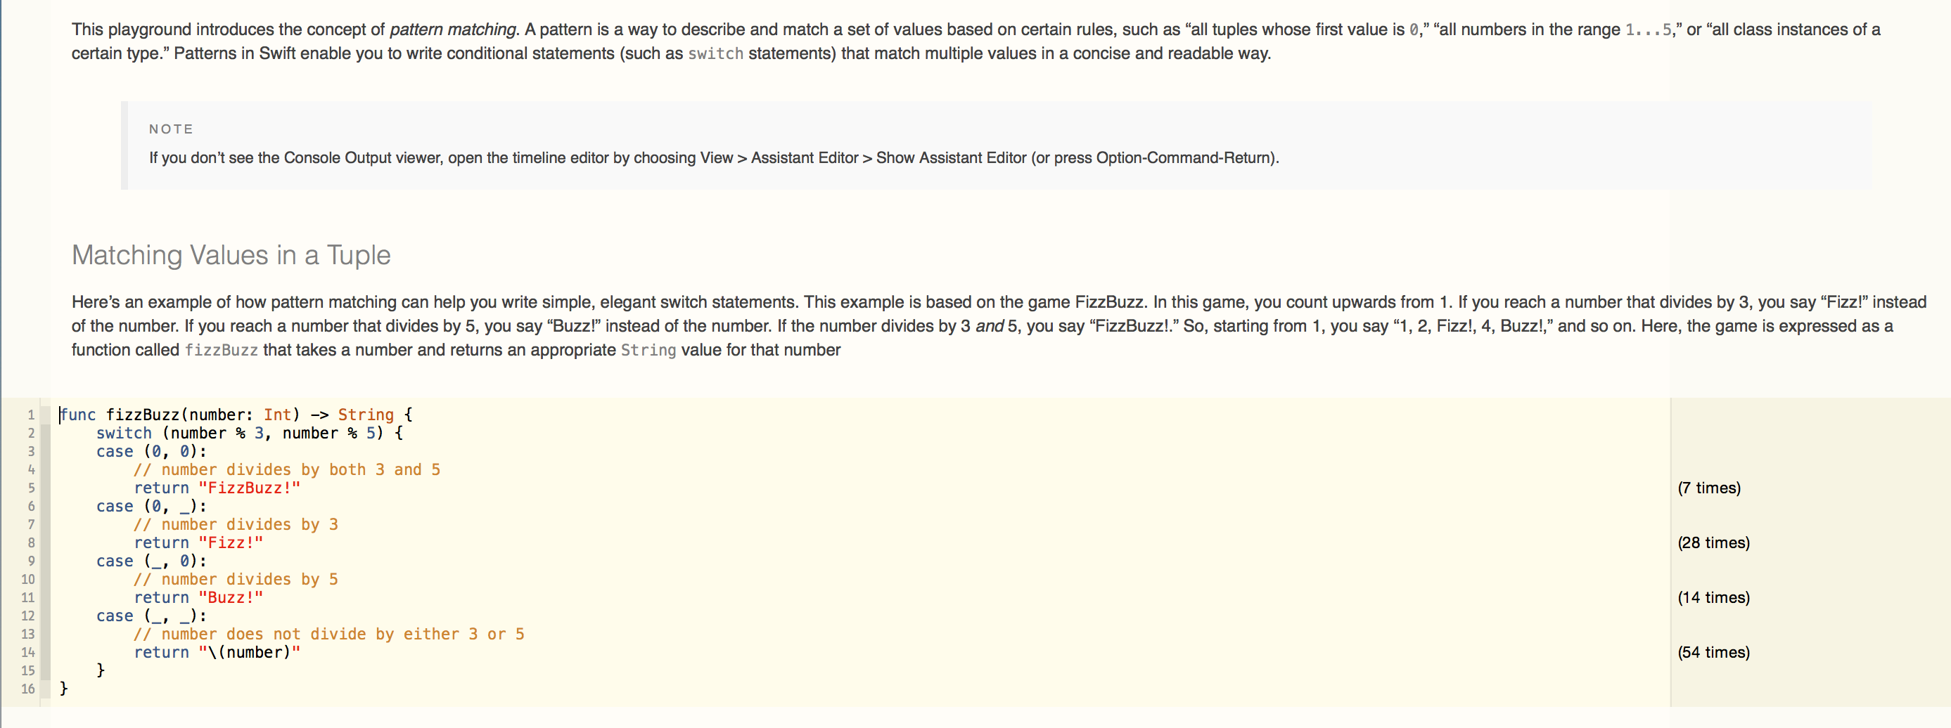This screenshot has width=1951, height=728.
Task: Click the NOTE label in the callout
Action: (x=171, y=129)
